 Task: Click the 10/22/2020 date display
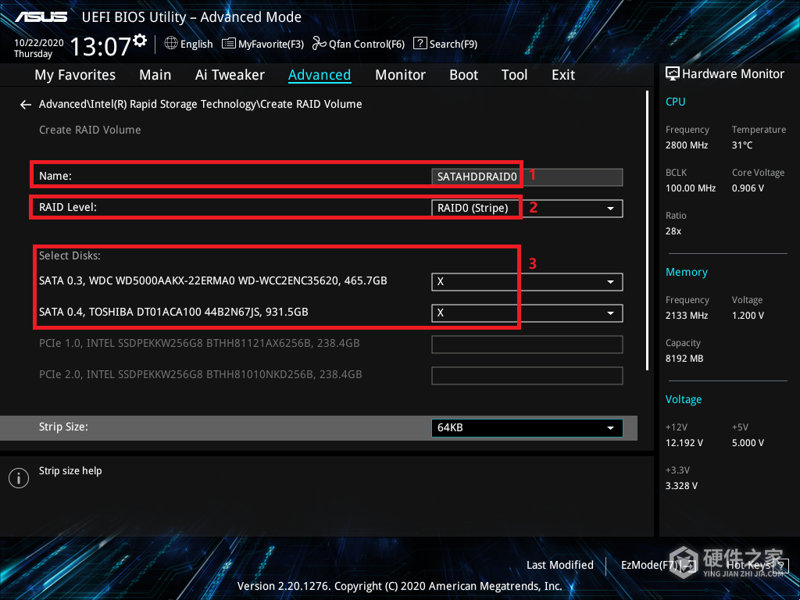[x=39, y=43]
